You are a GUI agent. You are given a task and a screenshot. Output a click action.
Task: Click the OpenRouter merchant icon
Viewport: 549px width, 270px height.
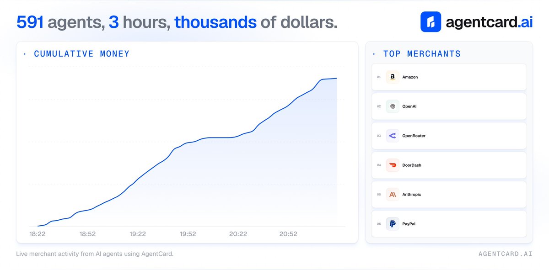[x=393, y=136]
